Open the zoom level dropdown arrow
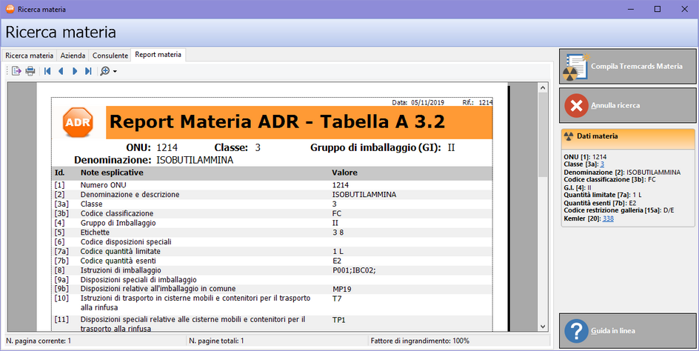The height and width of the screenshot is (351, 699). [115, 72]
